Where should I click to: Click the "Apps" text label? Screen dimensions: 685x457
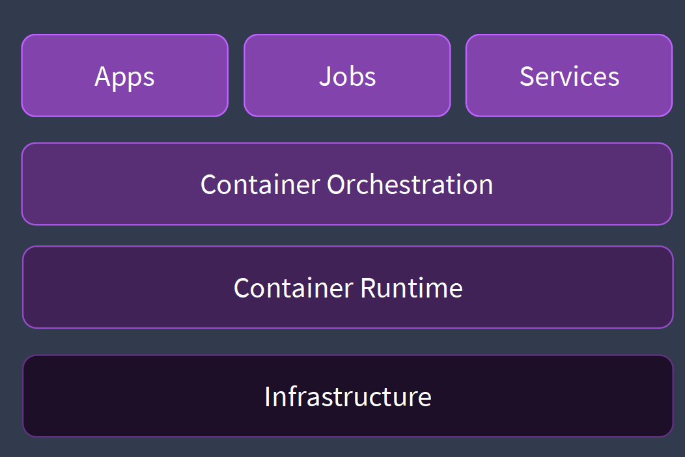point(124,76)
